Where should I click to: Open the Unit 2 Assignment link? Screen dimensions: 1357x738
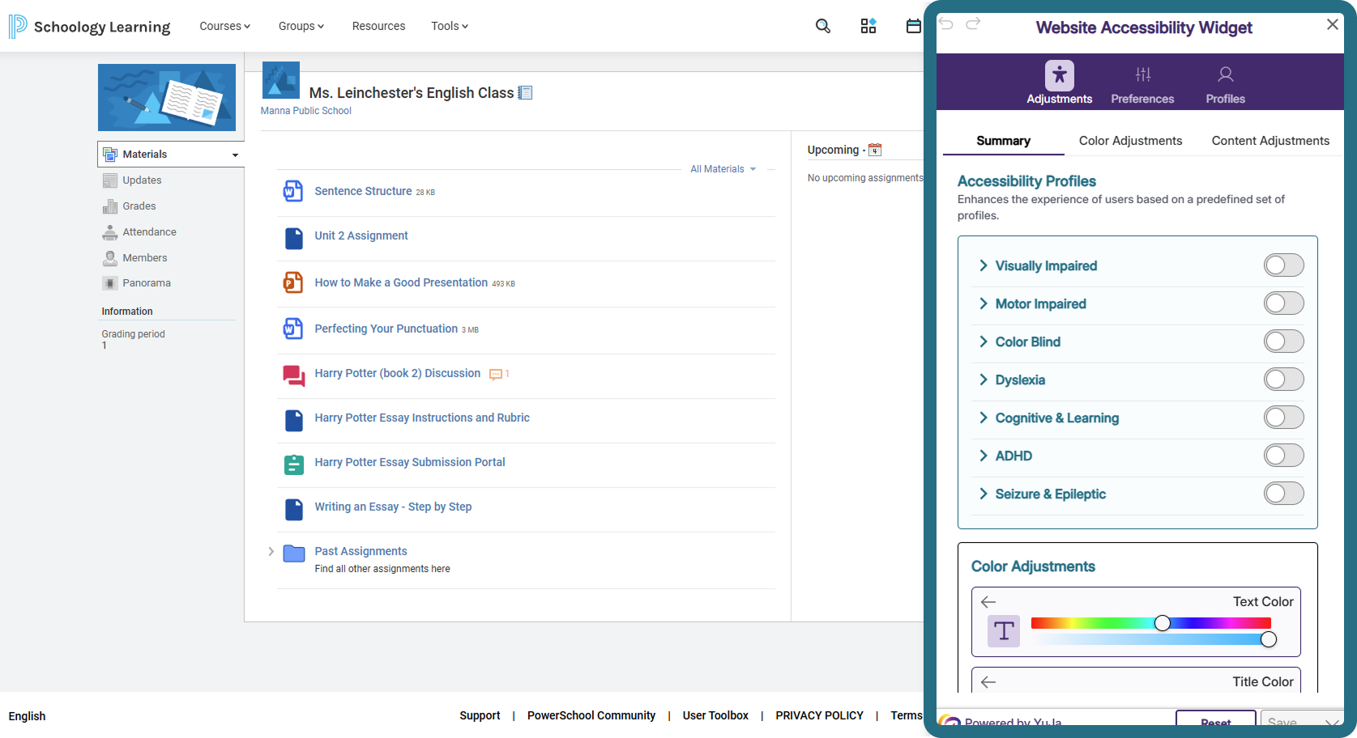tap(361, 235)
